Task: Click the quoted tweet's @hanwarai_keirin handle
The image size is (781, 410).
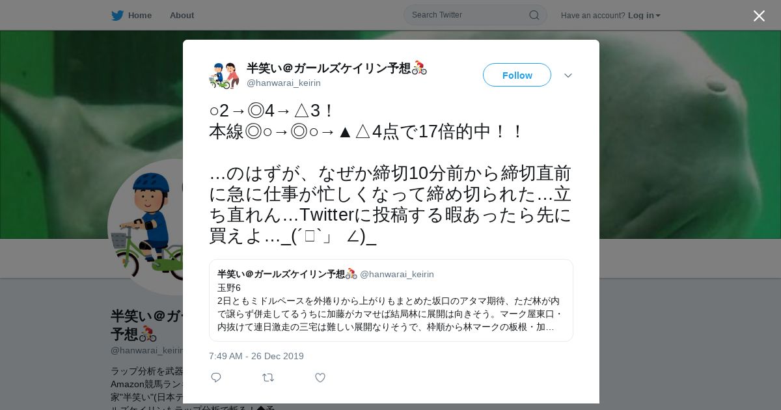Action: coord(397,274)
